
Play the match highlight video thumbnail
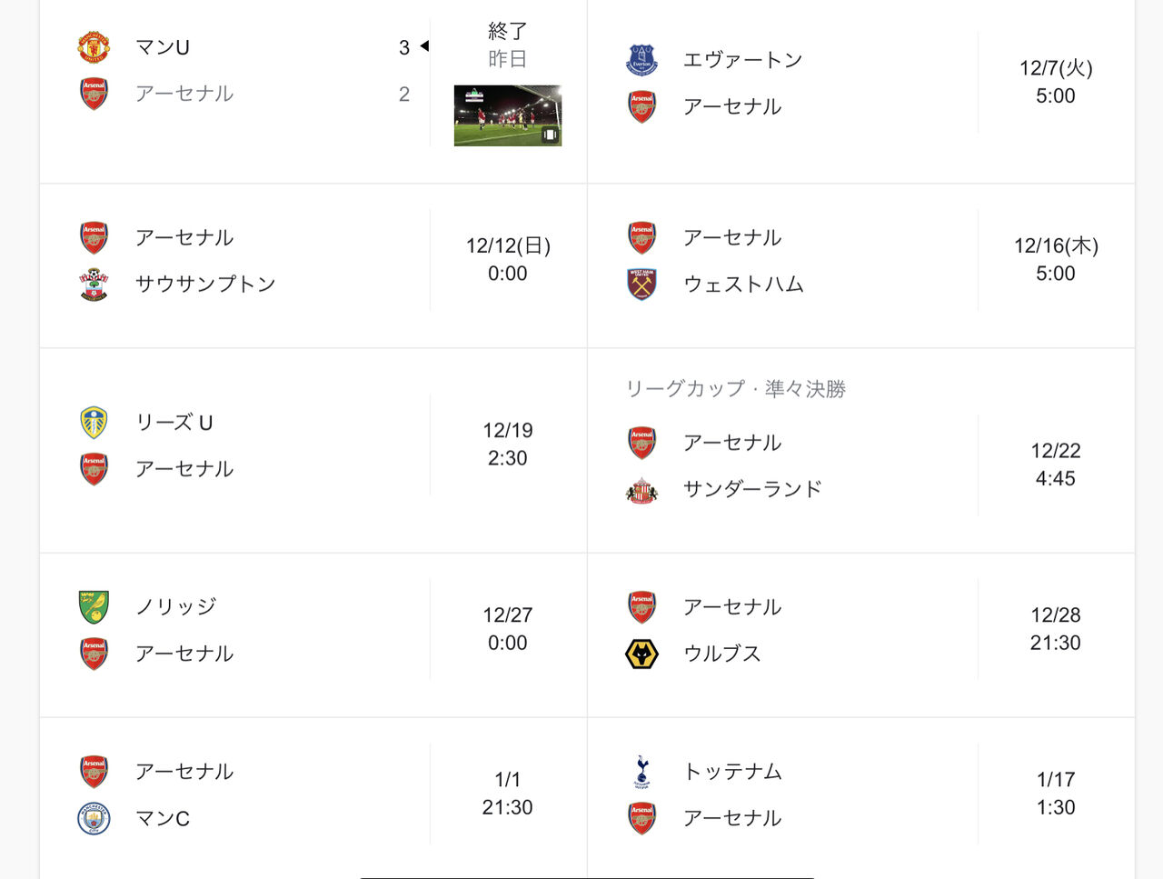507,115
